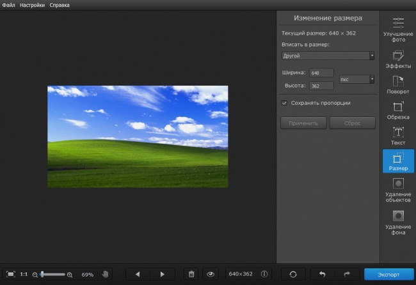Click the Сброс button
This screenshot has height=285, width=416.
[x=353, y=123]
